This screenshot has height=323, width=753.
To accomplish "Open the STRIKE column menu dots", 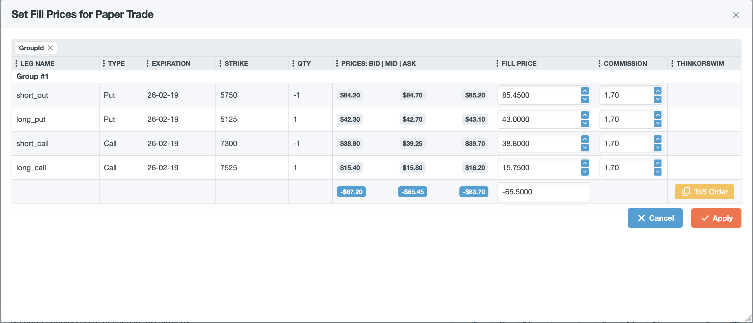I will click(x=220, y=63).
